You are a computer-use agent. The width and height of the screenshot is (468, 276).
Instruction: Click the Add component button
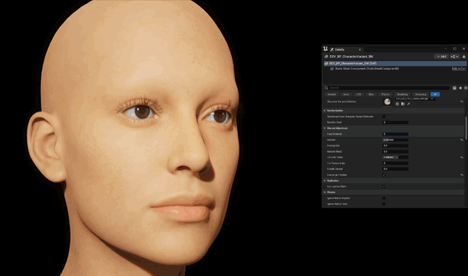pos(441,56)
